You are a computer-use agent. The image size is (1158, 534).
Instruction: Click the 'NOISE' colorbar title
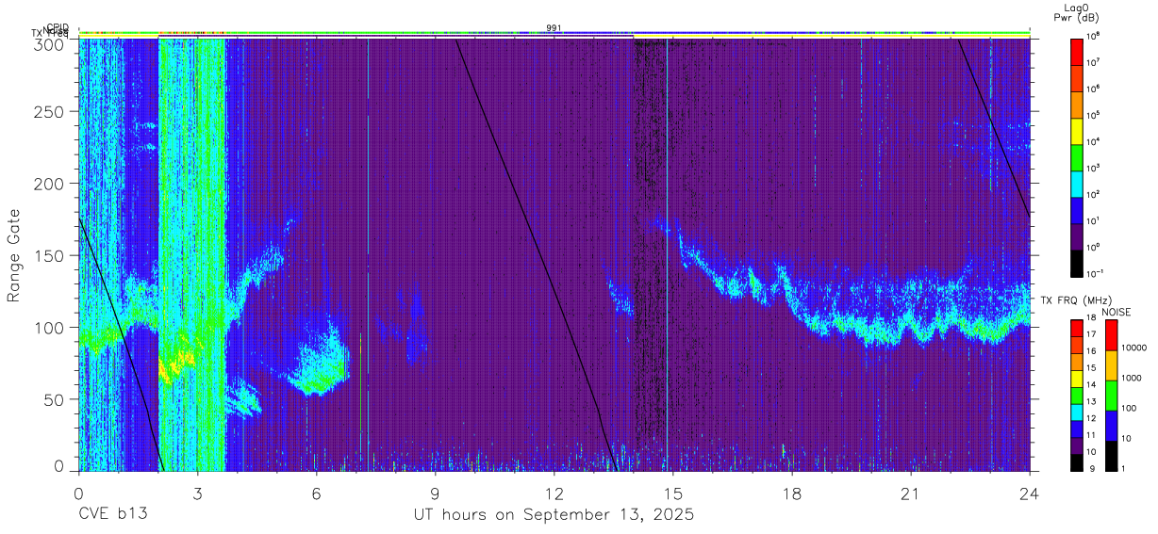(x=1117, y=312)
